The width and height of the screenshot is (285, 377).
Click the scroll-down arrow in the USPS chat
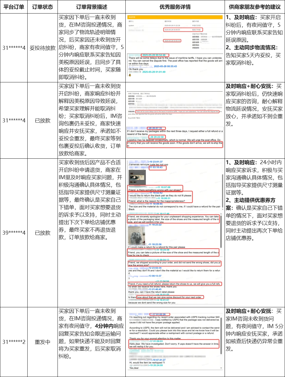tap(221, 368)
